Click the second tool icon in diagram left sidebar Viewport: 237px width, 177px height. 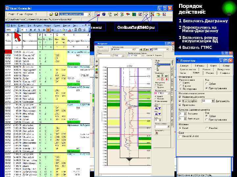click(x=97, y=66)
